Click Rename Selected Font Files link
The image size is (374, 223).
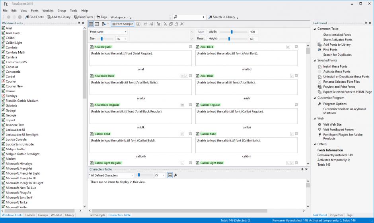(x=341, y=81)
